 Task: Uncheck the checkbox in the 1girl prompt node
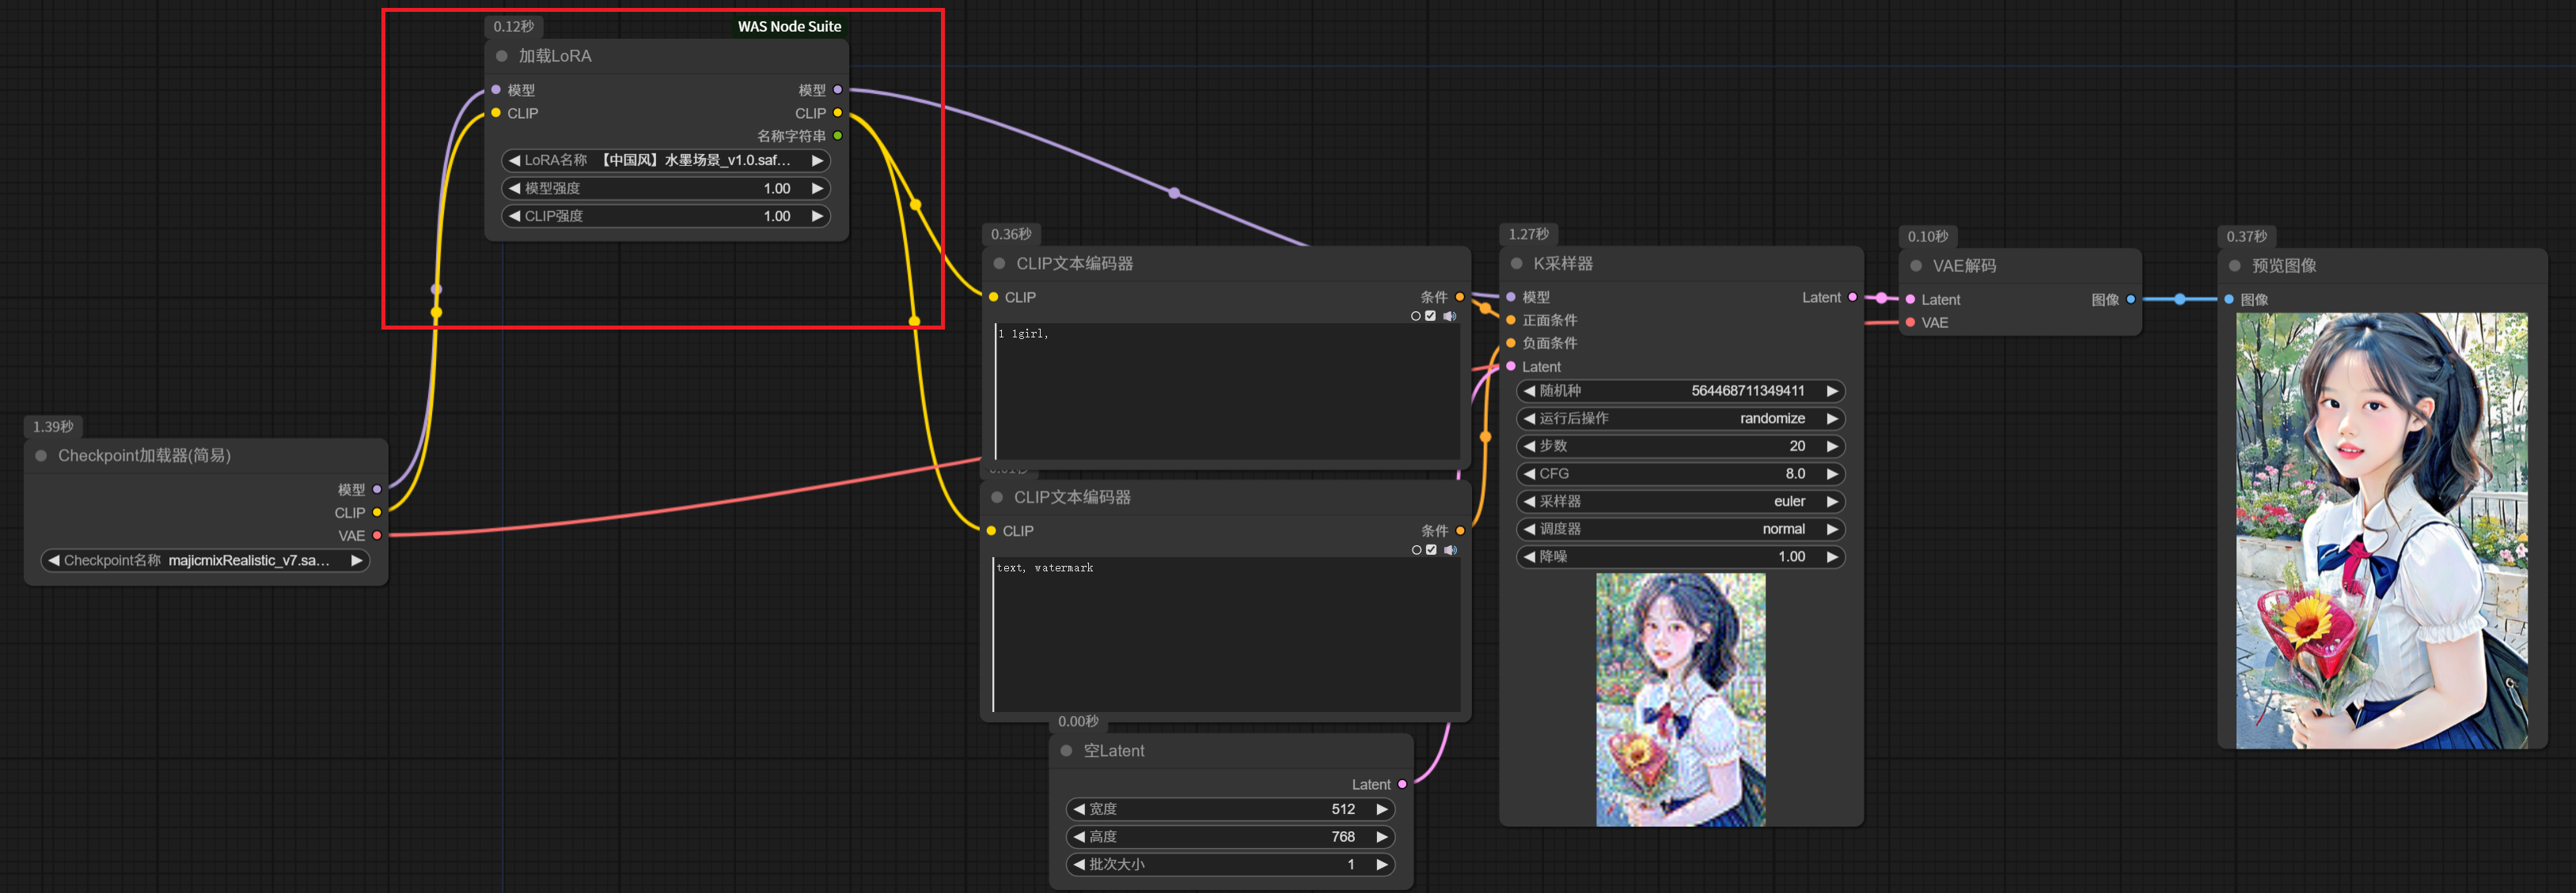(x=1430, y=315)
